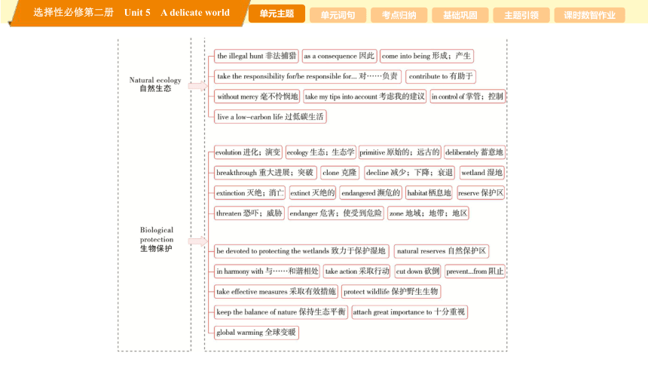Select phrase 'take effective measures 采取有效措施'

(276, 291)
